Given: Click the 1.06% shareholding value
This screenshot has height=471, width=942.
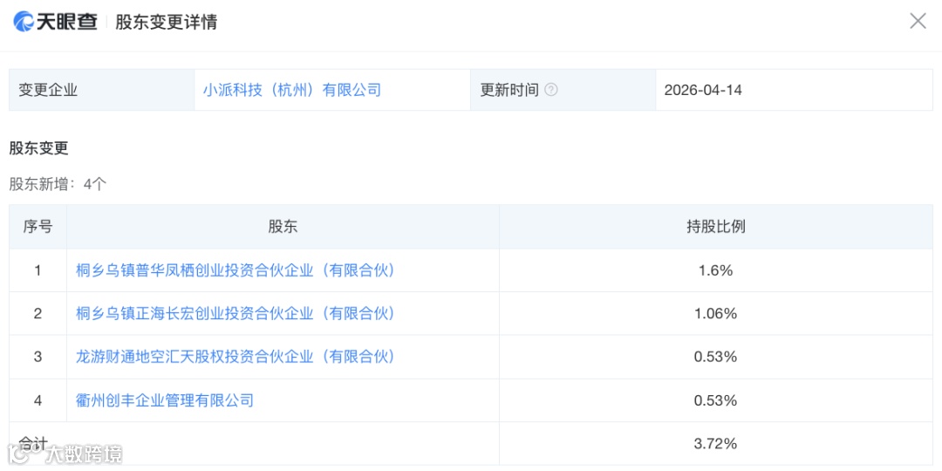Looking at the screenshot, I should (715, 314).
